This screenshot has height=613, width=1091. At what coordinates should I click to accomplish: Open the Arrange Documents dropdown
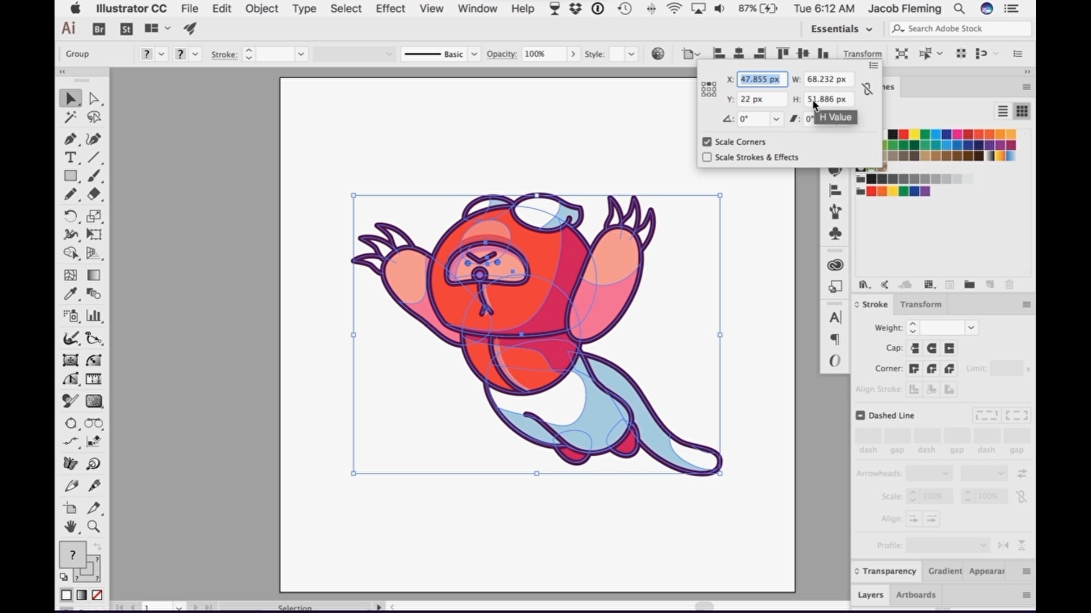coord(157,28)
